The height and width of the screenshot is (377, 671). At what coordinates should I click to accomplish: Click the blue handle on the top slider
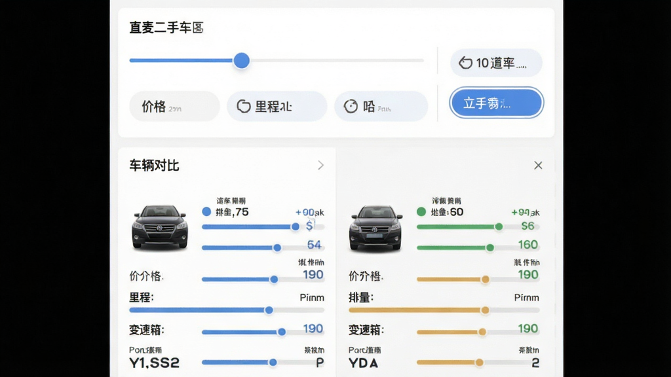tap(241, 61)
